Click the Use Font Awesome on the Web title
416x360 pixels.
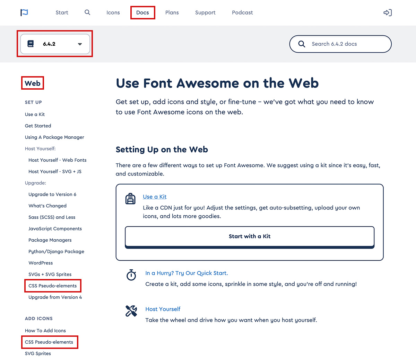[x=217, y=83]
